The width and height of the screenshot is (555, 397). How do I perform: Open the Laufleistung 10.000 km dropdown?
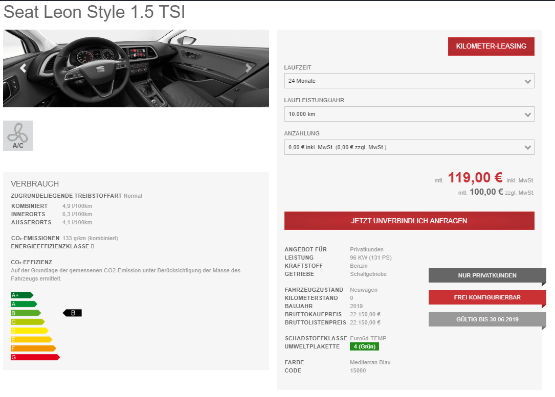pyautogui.click(x=409, y=114)
